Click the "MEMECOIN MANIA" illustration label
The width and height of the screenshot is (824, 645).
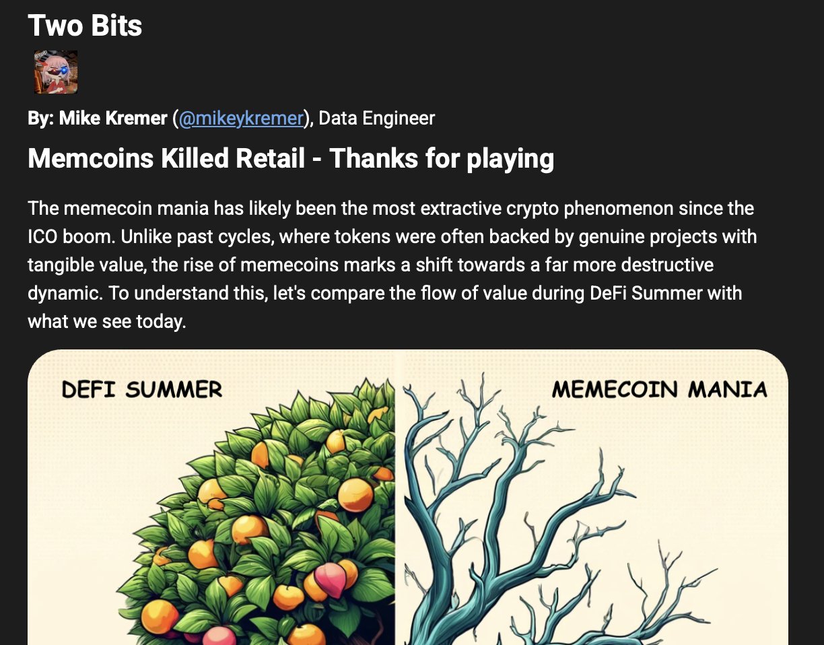(659, 389)
